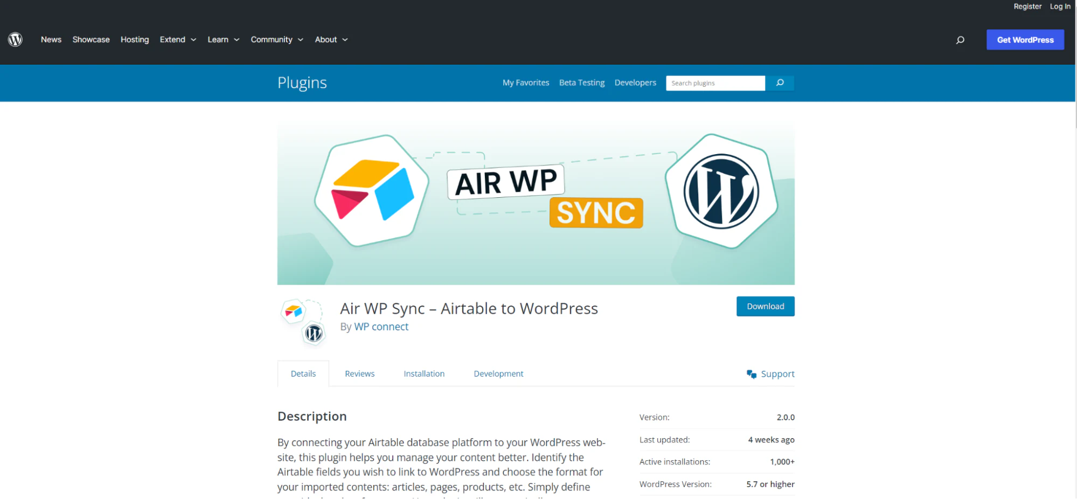The height and width of the screenshot is (499, 1077).
Task: Click the '4 weeks ago' last updated value
Action: [x=771, y=440]
